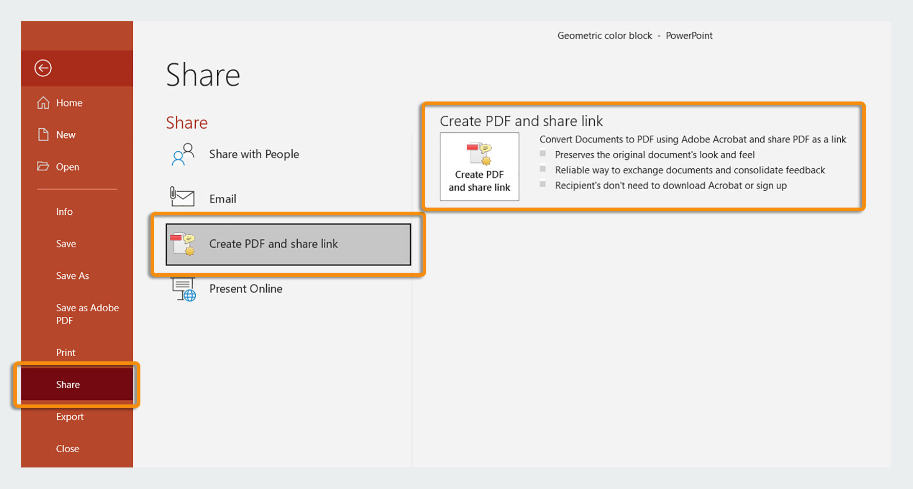This screenshot has height=489, width=913.
Task: Choose the highlighted Create PDF and share link option
Action: pos(288,244)
